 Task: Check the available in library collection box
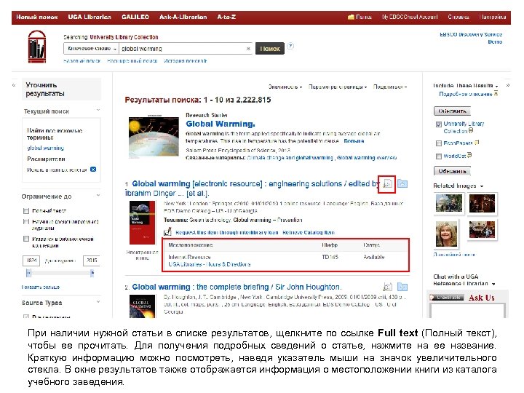(x=26, y=239)
